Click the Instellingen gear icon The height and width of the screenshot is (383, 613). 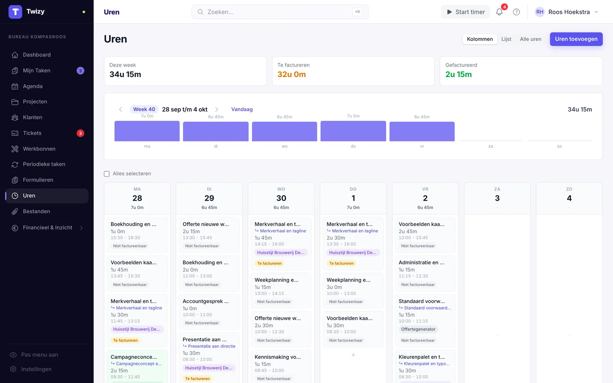[x=13, y=369]
